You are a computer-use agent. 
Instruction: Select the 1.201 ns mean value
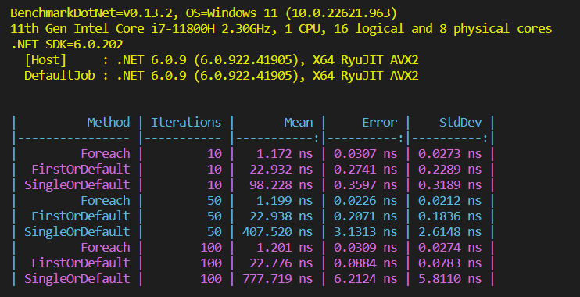(285, 247)
